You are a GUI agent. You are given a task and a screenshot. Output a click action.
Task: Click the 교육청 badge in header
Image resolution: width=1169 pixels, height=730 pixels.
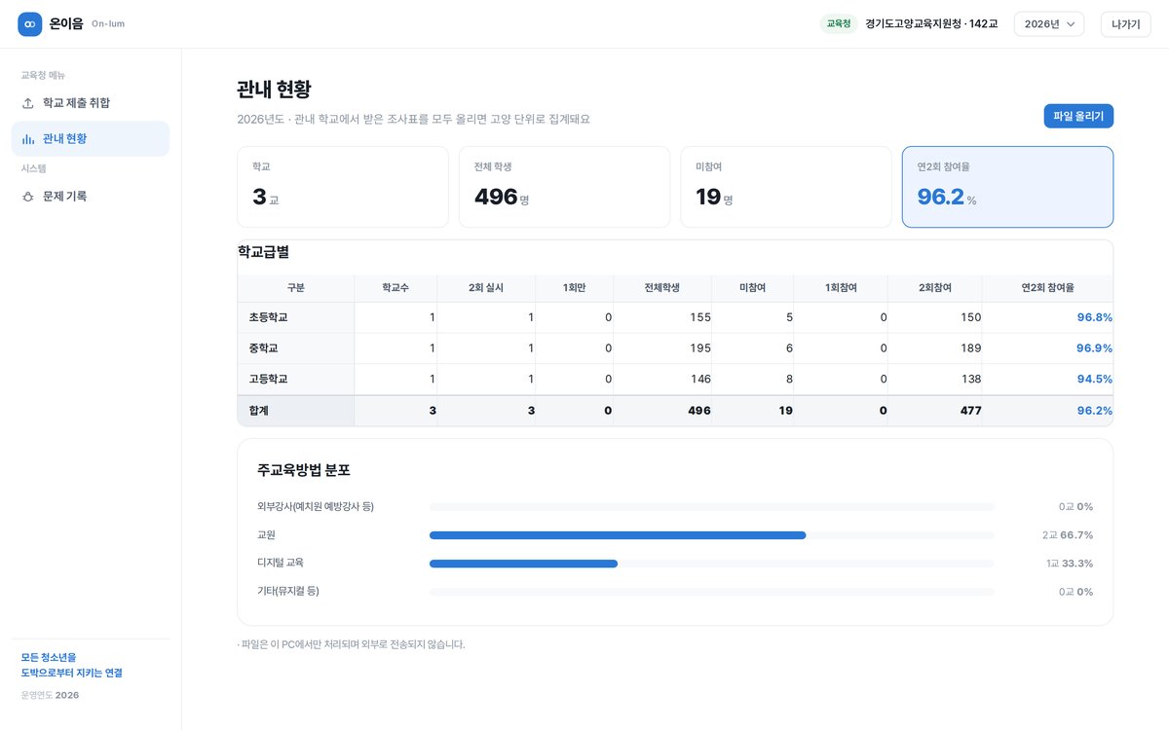pos(838,24)
